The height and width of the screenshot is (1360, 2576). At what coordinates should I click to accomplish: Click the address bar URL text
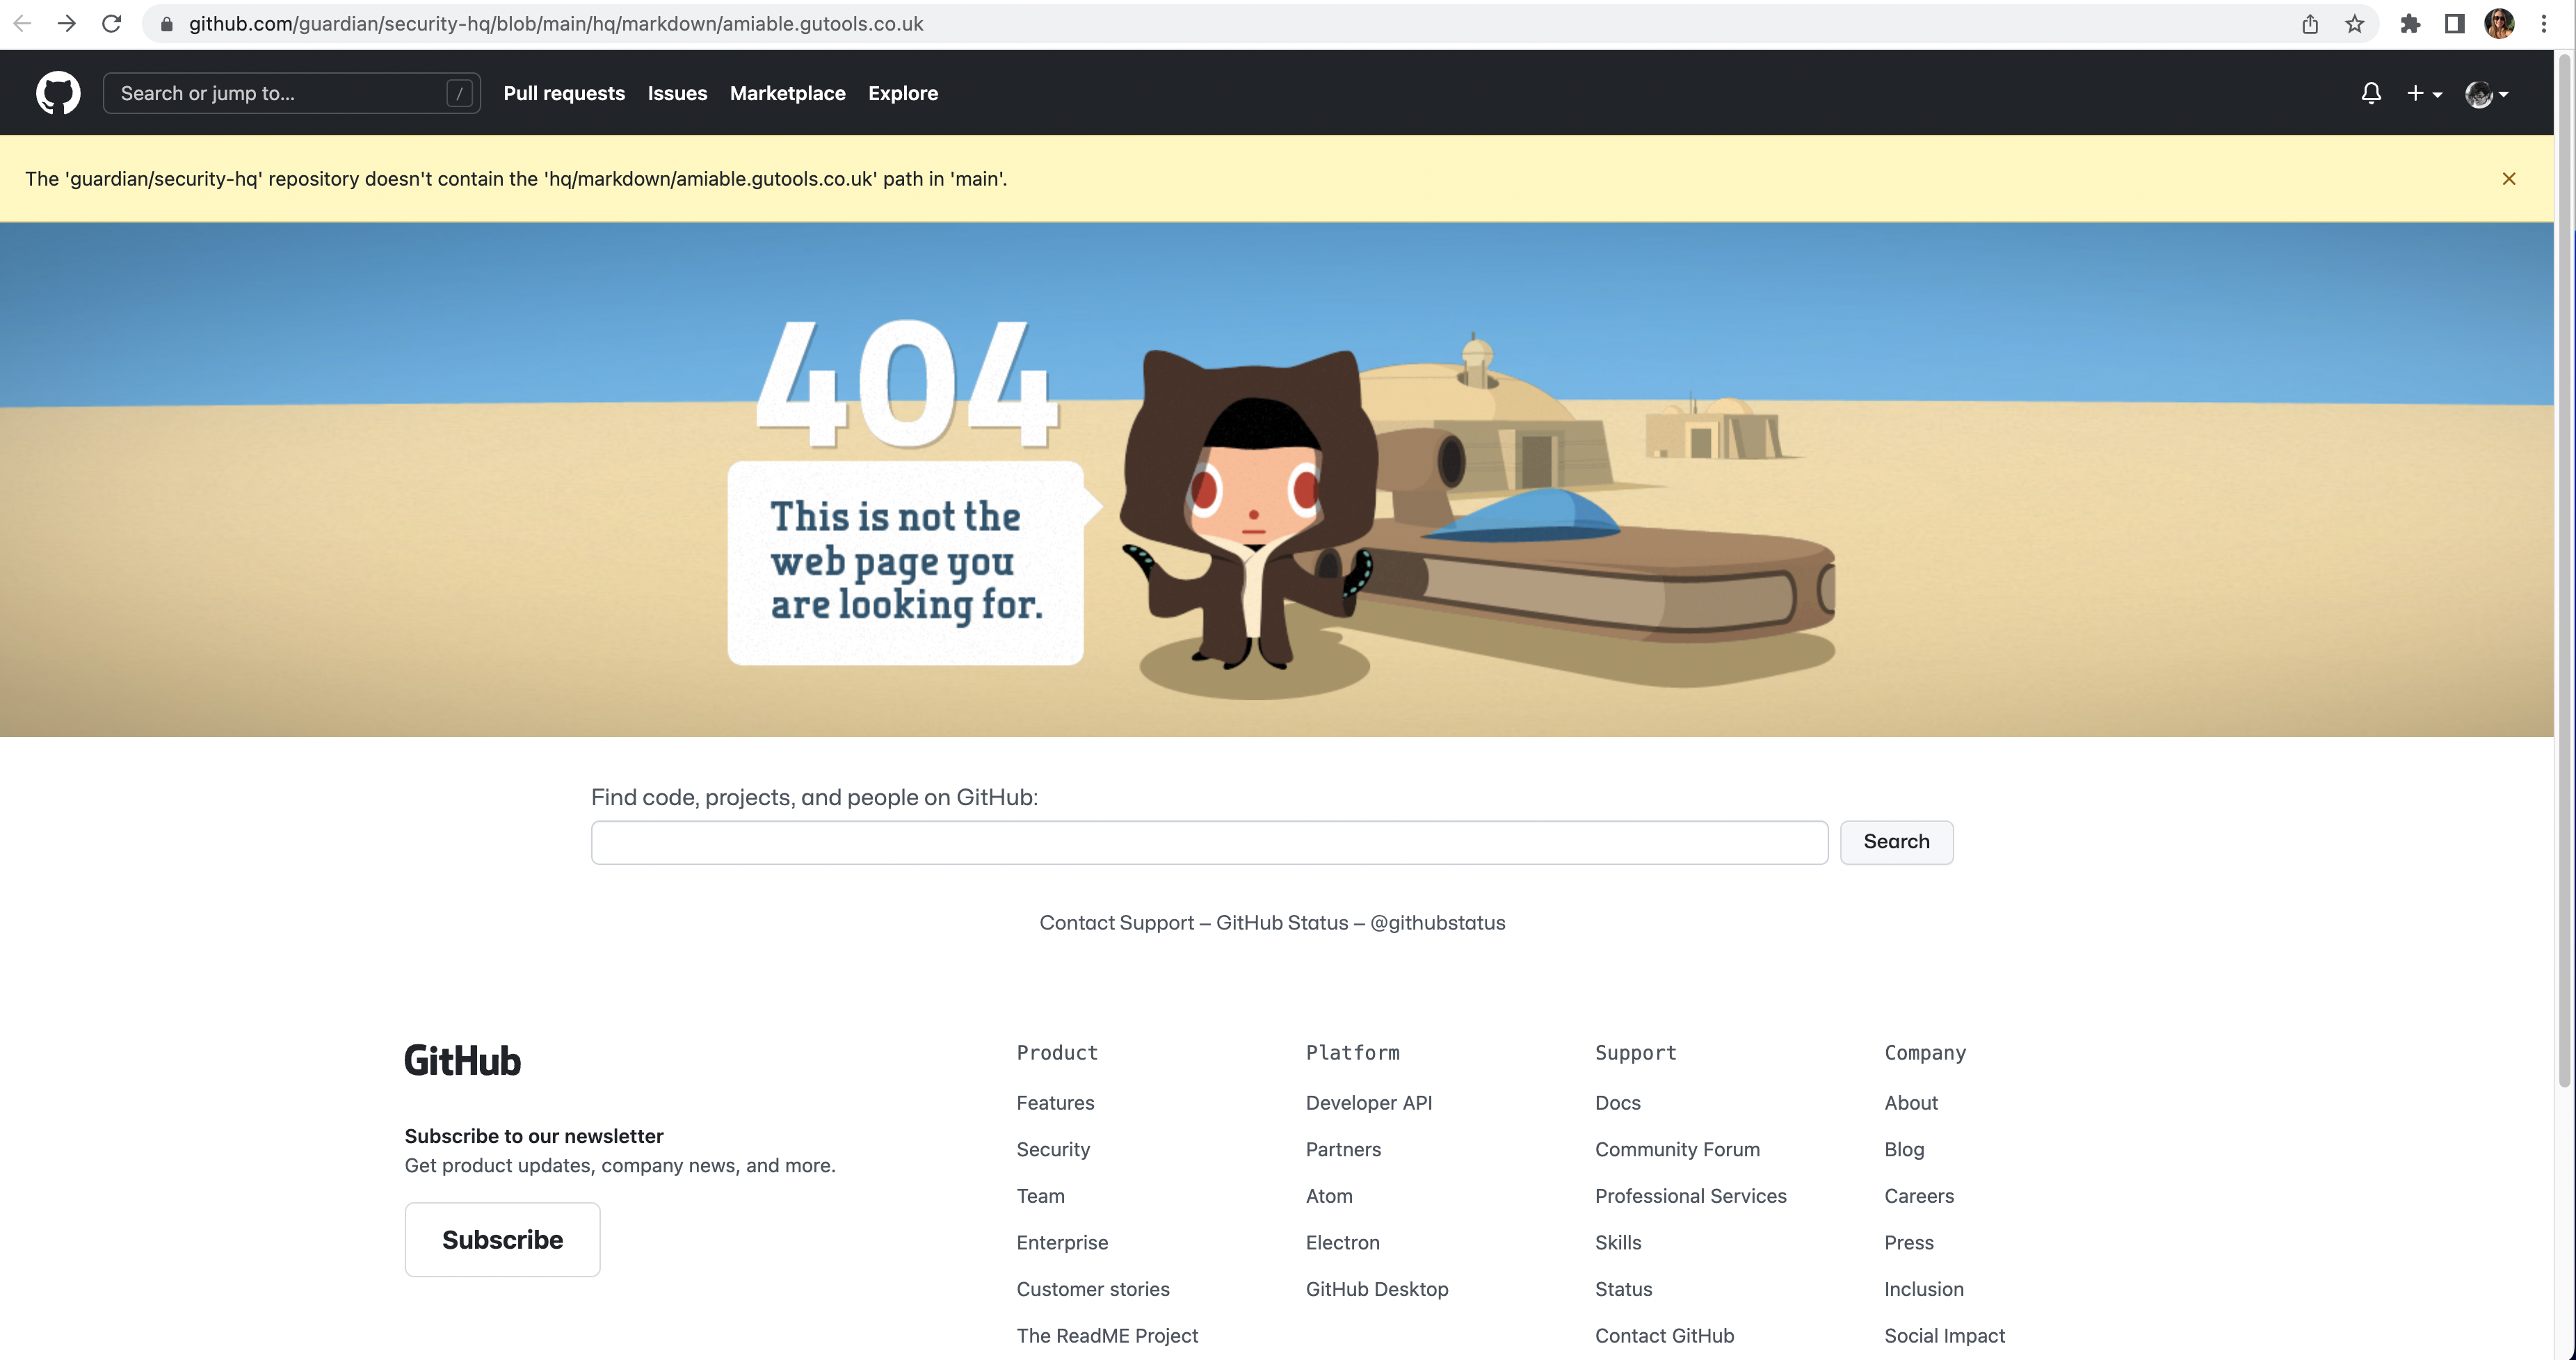pyautogui.click(x=556, y=24)
